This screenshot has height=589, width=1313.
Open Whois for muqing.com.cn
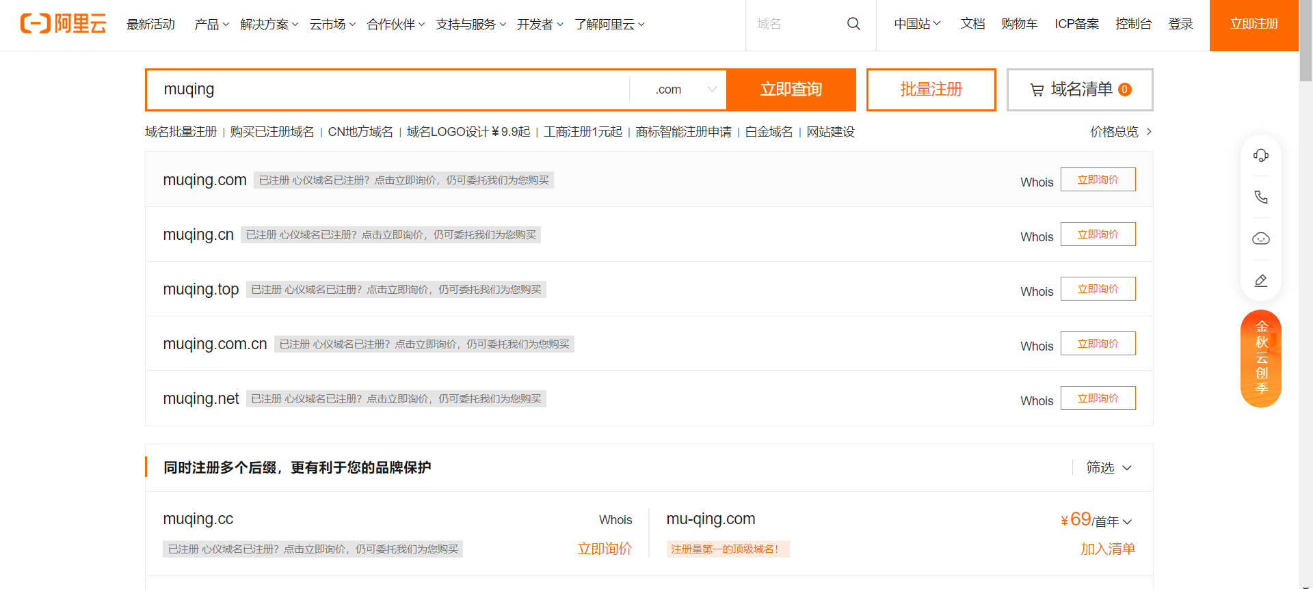1037,346
